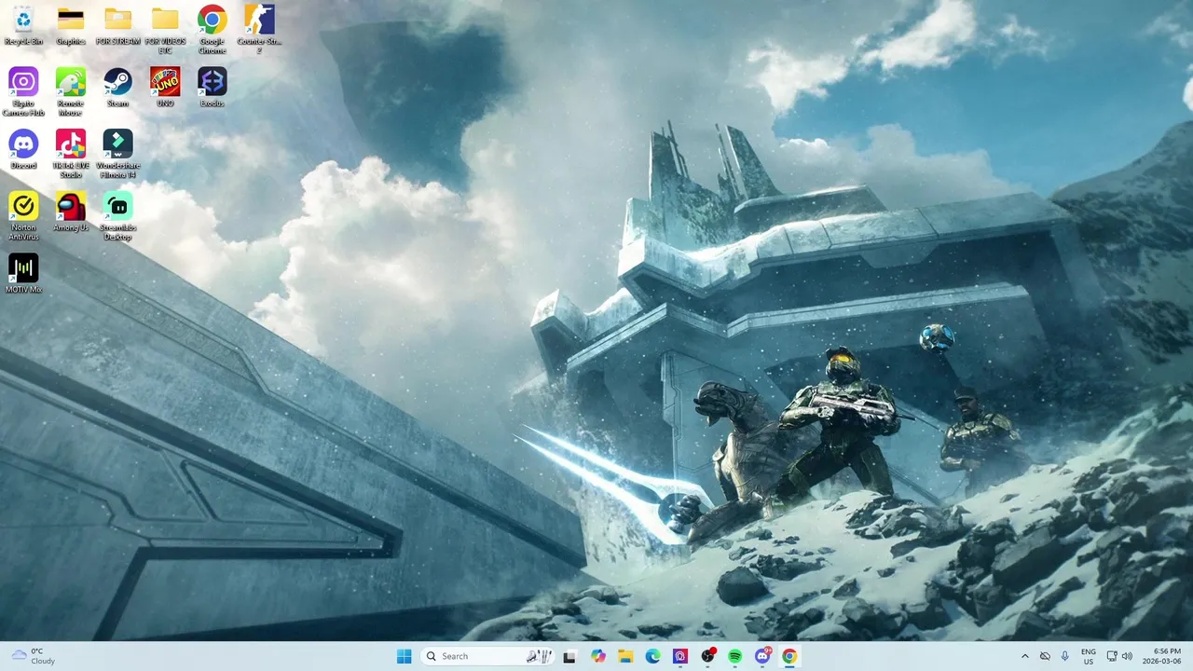Open the Windows Start menu
Viewport: 1193px width, 671px height.
tap(404, 656)
